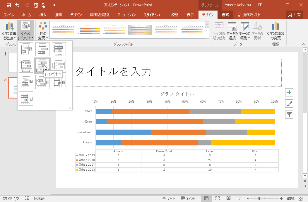Open 色の変更 color palette
Screen dimensions: 308x202
[43, 31]
